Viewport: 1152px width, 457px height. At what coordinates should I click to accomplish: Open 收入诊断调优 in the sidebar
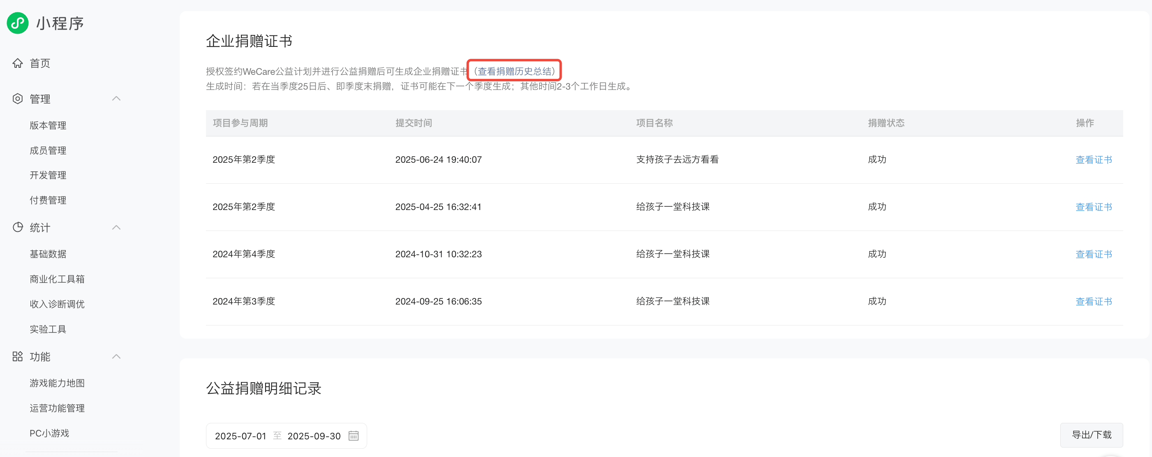pyautogui.click(x=57, y=304)
